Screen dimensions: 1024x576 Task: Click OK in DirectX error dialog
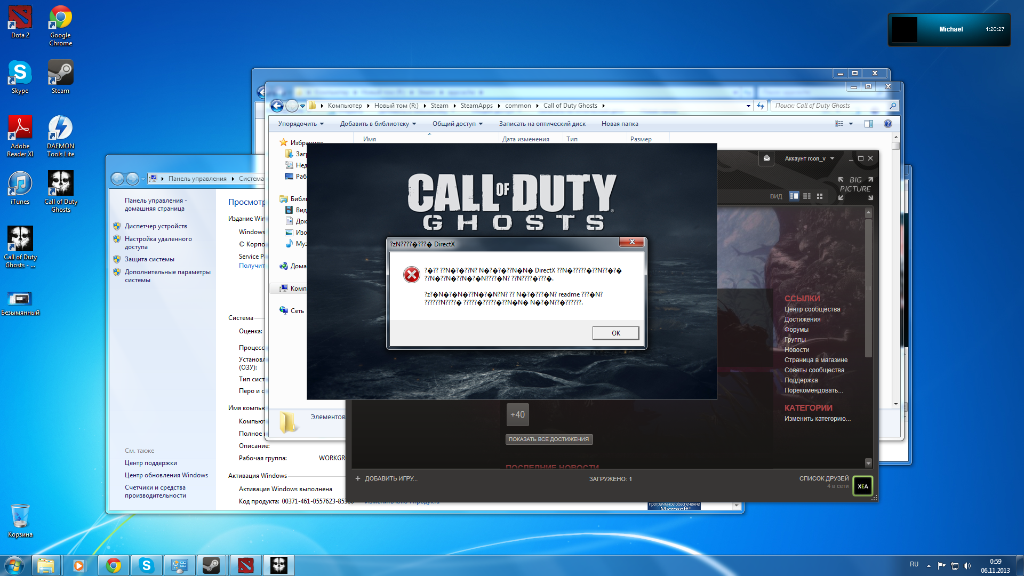point(615,333)
